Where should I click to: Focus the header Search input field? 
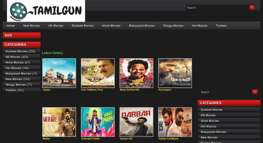coord(218,8)
